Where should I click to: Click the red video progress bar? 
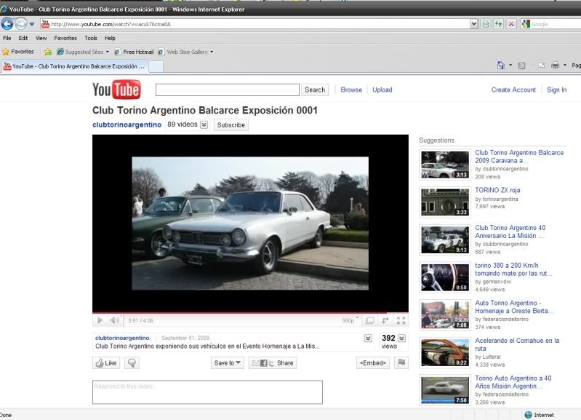pyautogui.click(x=250, y=313)
